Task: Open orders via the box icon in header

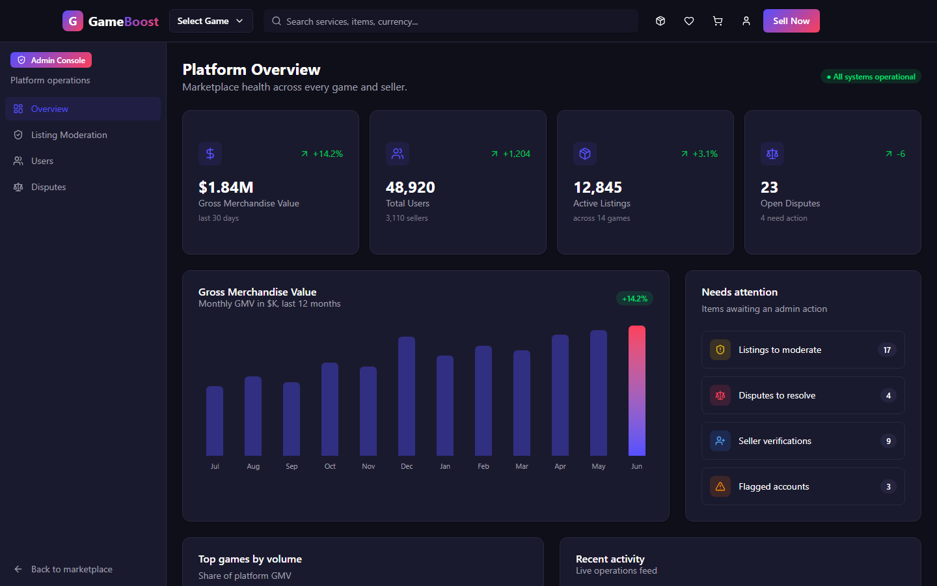Action: (660, 21)
